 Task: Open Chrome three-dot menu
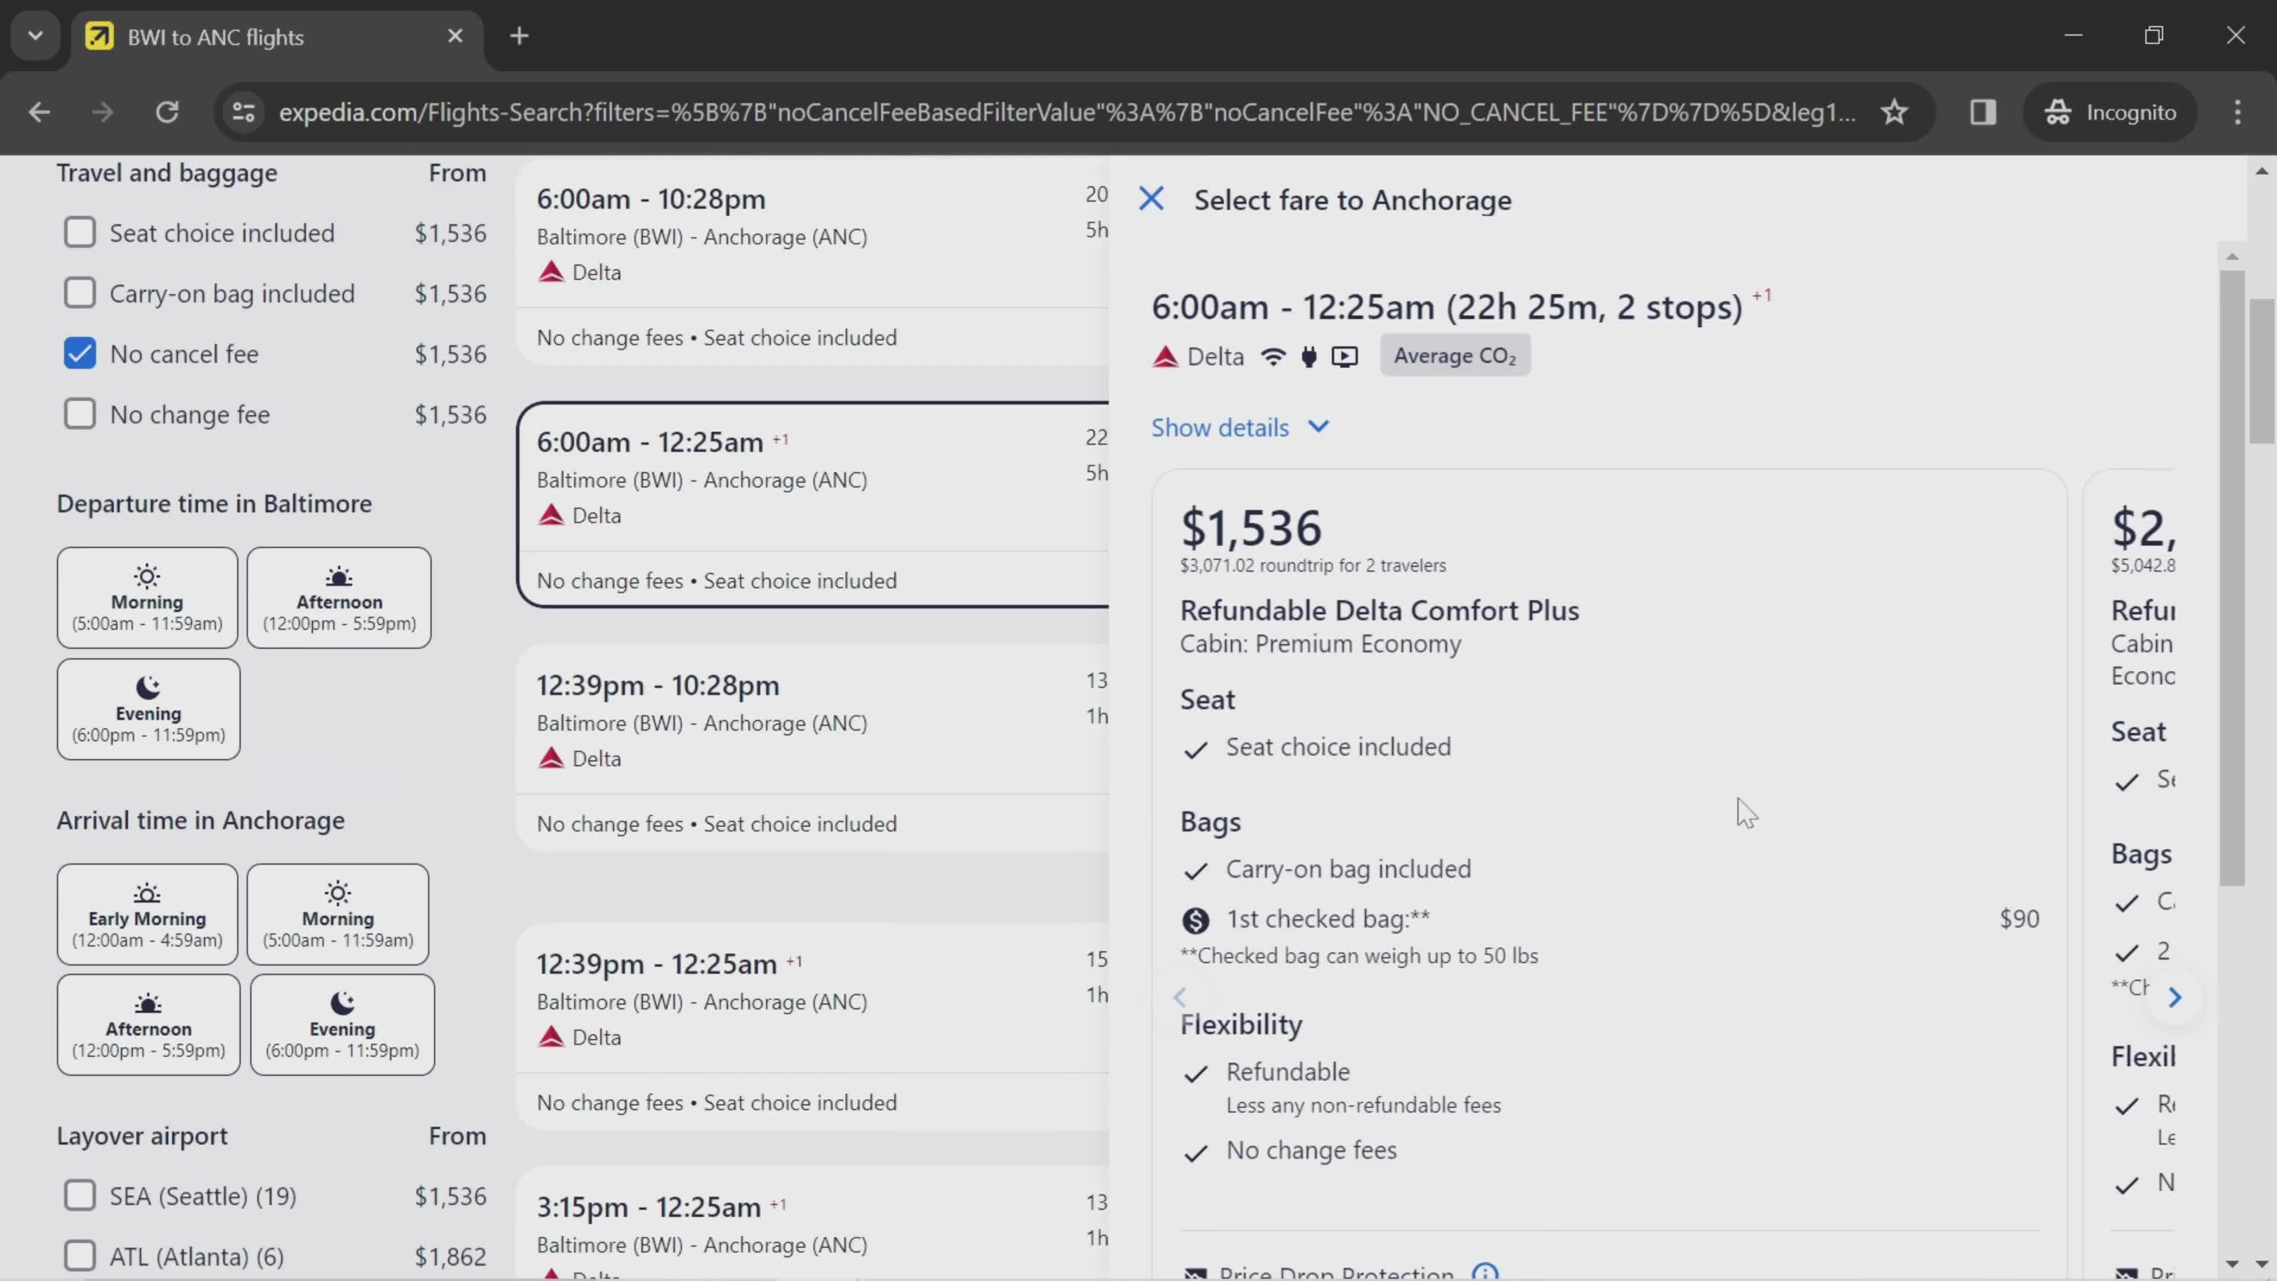pyautogui.click(x=2238, y=112)
